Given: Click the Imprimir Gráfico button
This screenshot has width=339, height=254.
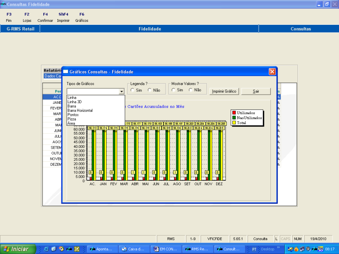Looking at the screenshot, I should click(224, 91).
